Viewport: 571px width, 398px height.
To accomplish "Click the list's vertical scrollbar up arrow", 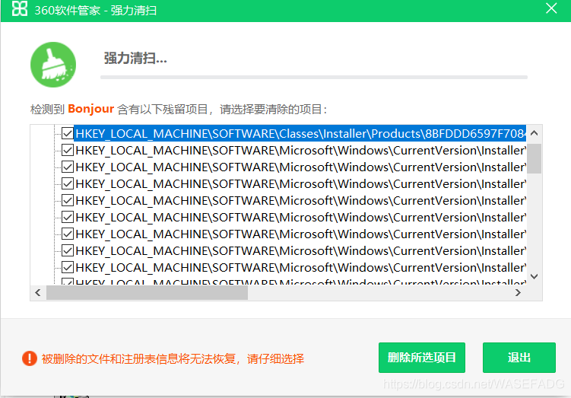I will [535, 133].
